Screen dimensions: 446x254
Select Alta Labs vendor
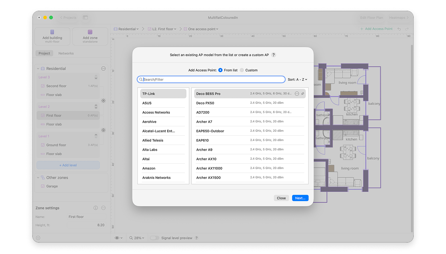point(163,150)
